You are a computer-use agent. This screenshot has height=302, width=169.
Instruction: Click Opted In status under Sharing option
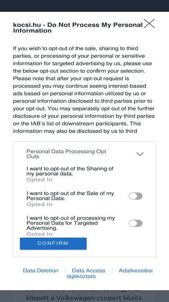click(39, 180)
